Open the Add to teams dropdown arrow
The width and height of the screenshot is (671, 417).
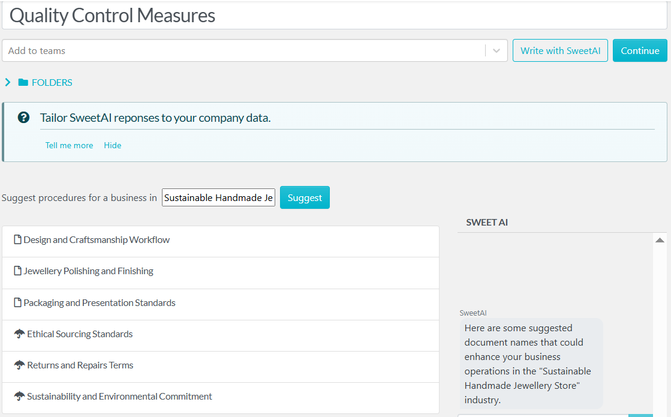point(496,50)
